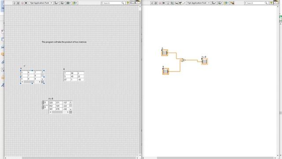This screenshot has height=159, width=282.
Task: Click matrix A vertical scroll down arrow
Action: tap(42, 79)
